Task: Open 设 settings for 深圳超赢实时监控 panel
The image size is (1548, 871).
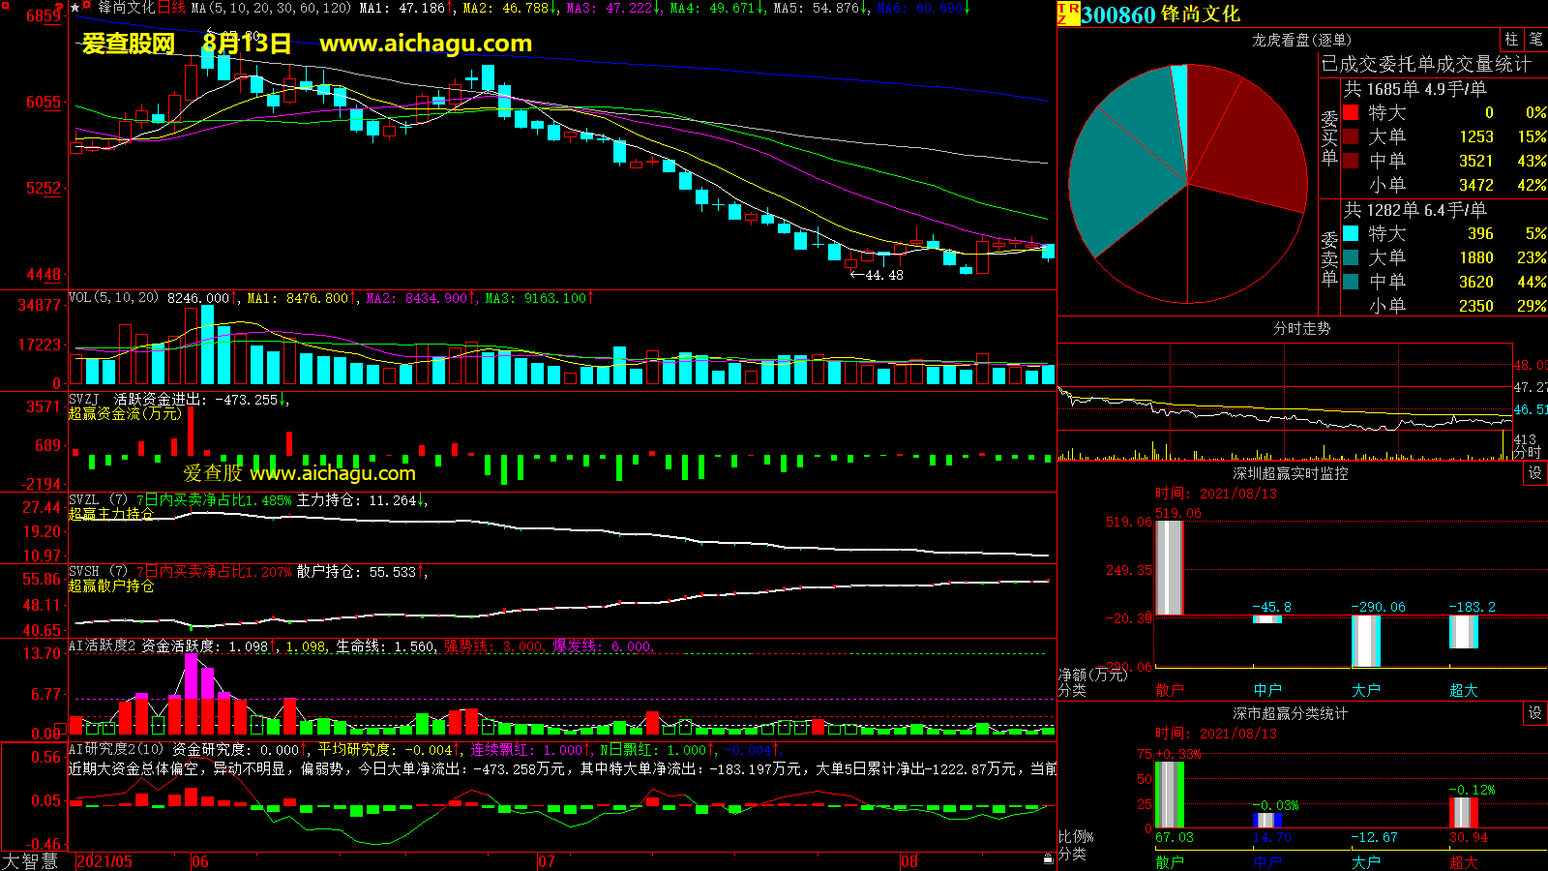Action: (x=1535, y=473)
